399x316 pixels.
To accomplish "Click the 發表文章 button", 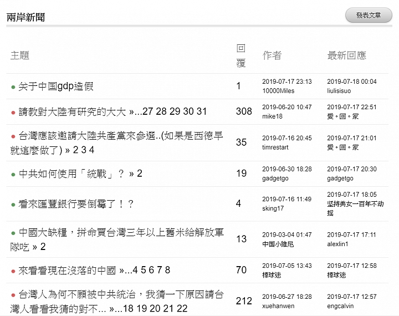I will click(369, 16).
